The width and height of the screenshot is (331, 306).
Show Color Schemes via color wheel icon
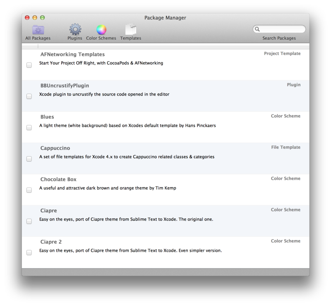pos(101,29)
